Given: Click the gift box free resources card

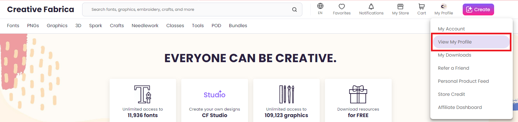Looking at the screenshot, I should 358,100.
